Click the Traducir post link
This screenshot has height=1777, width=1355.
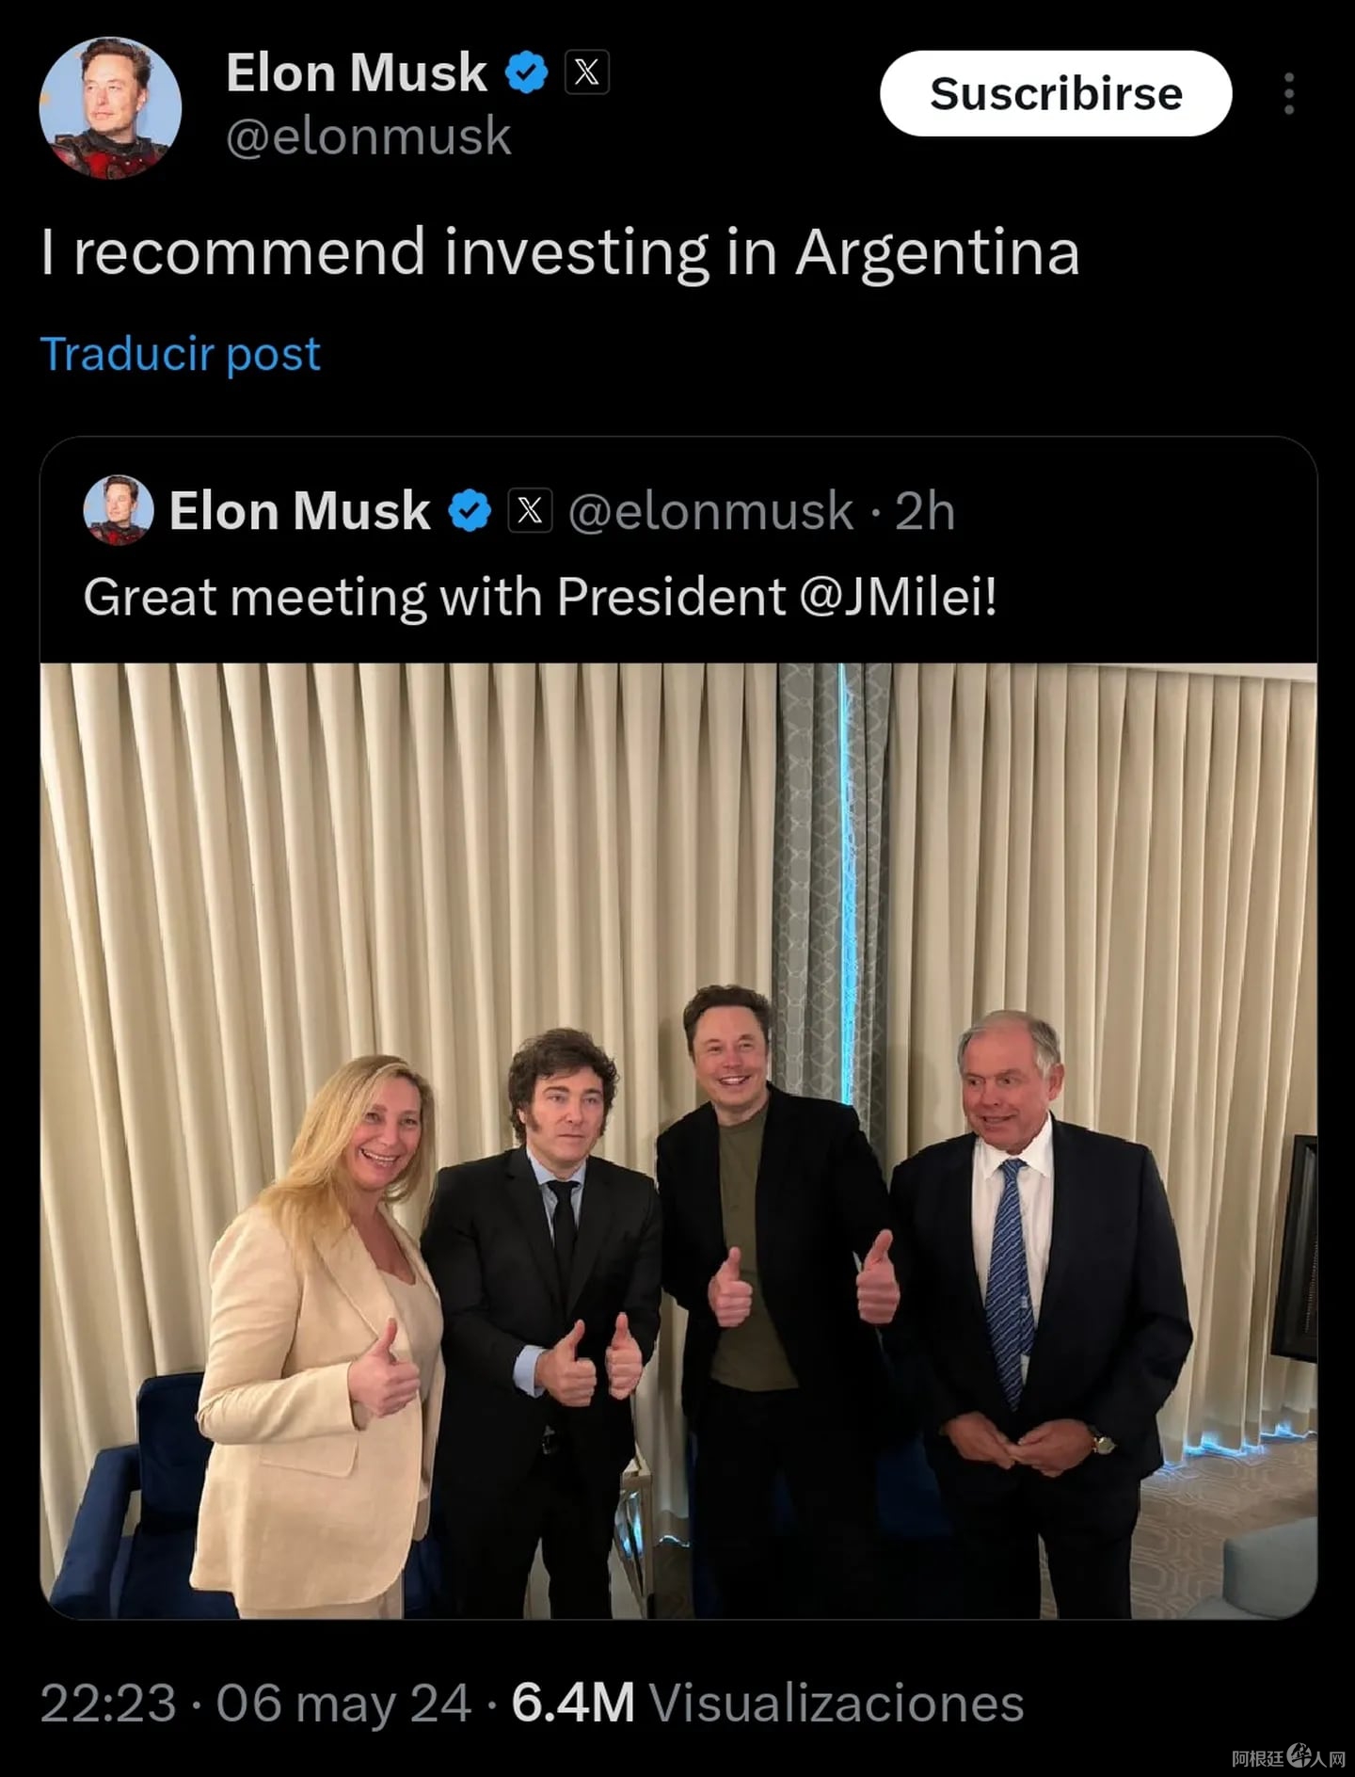(181, 354)
